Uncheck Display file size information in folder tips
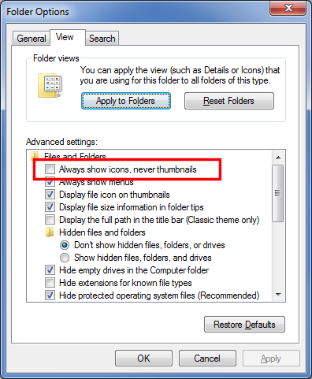 [x=50, y=207]
